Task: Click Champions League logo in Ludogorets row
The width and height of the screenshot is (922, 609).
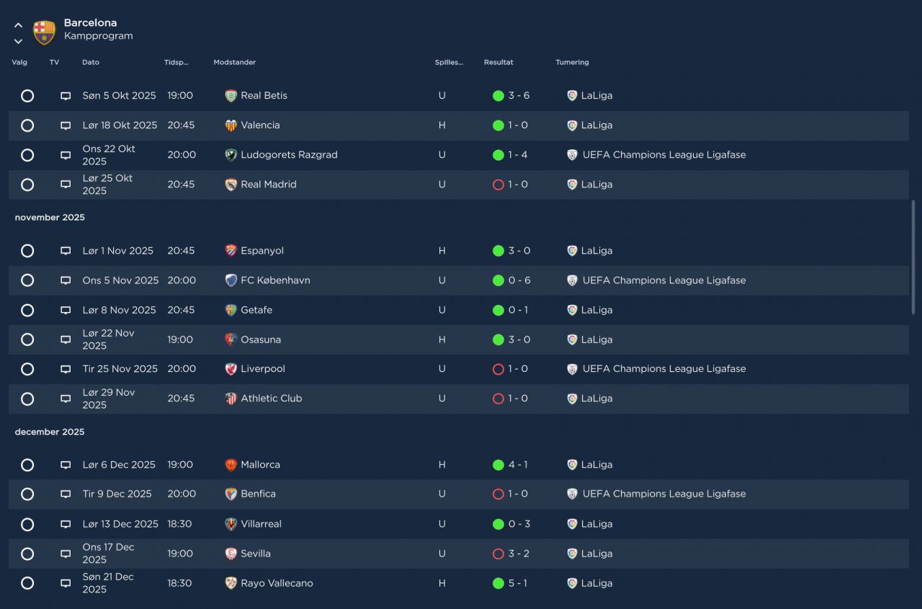Action: [x=572, y=155]
